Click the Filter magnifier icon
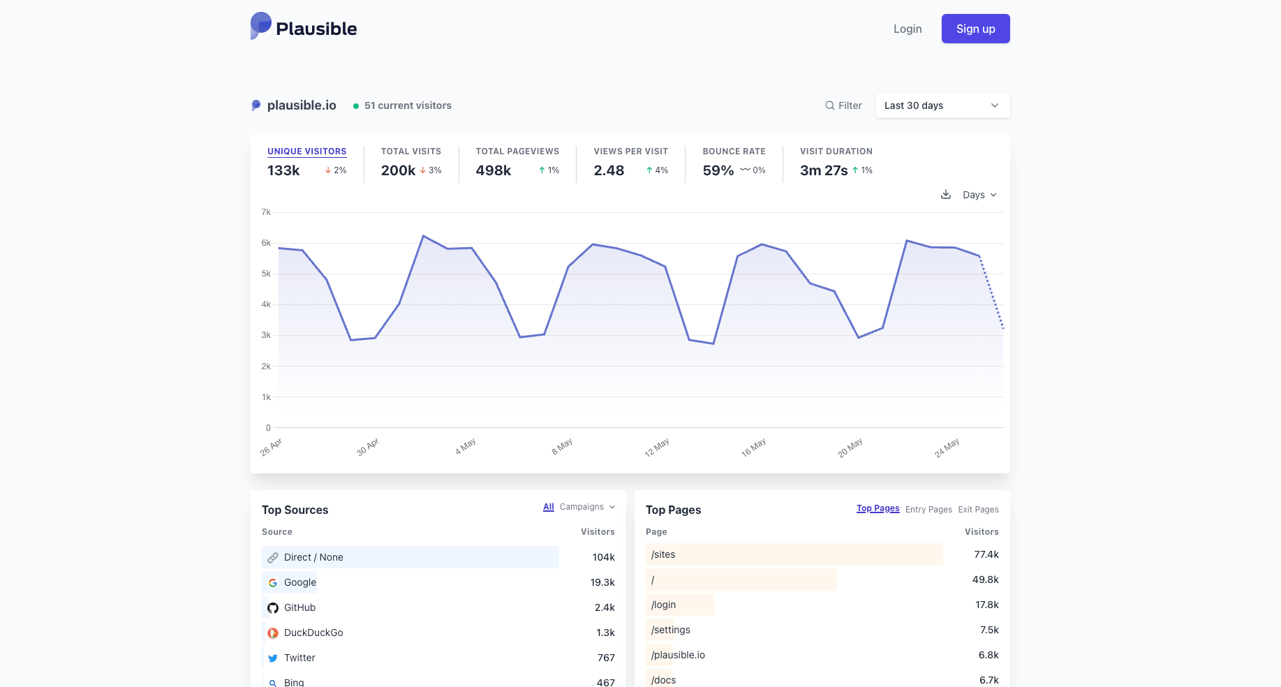Viewport: 1281px width, 687px height. [x=830, y=105]
